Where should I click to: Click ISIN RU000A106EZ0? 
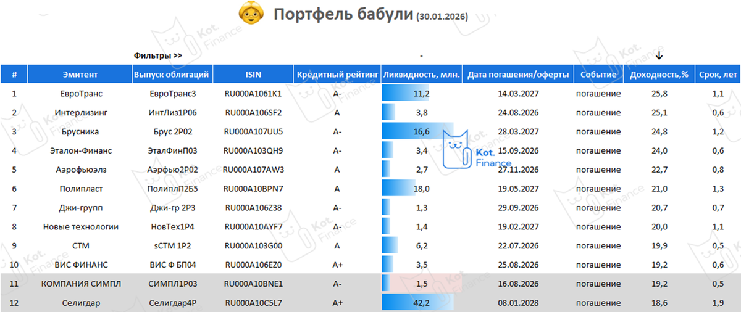253,265
